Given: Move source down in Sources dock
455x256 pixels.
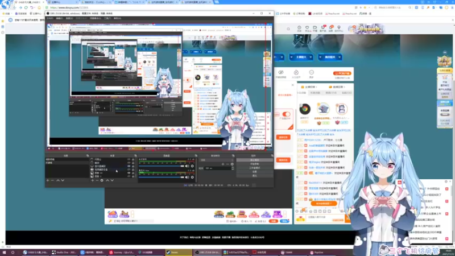Looking at the screenshot, I should 112,180.
